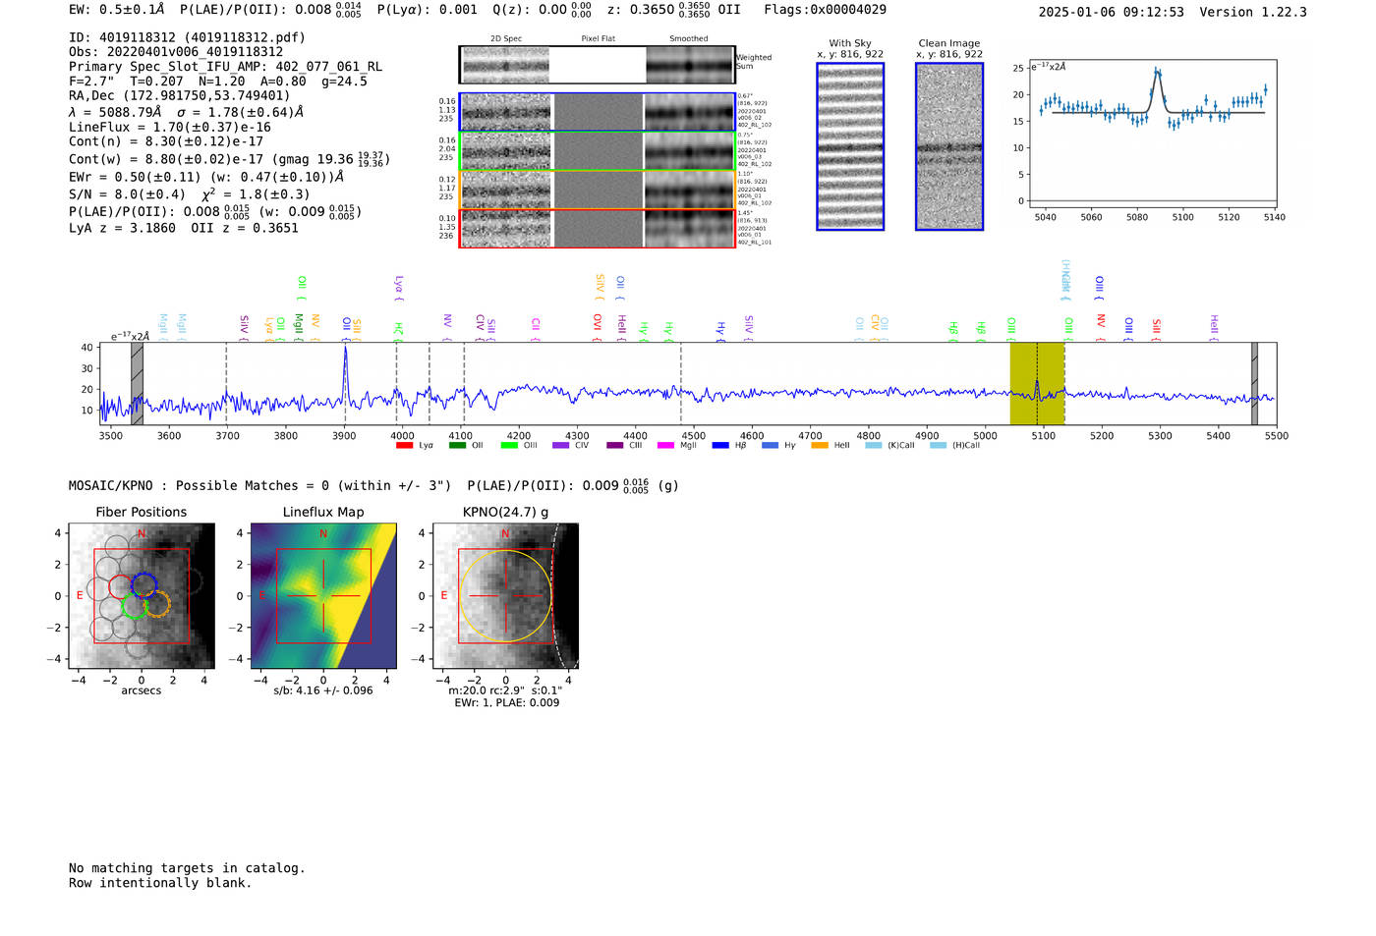Image resolution: width=1376 pixels, height=936 pixels.
Task: Click the Row intentionally blank text
Action: (x=160, y=883)
